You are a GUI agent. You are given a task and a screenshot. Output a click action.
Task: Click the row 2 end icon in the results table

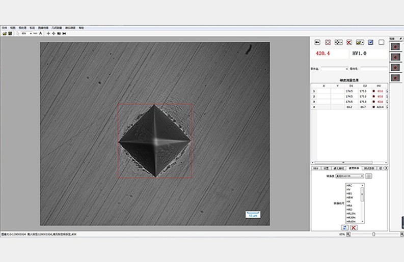(x=387, y=96)
